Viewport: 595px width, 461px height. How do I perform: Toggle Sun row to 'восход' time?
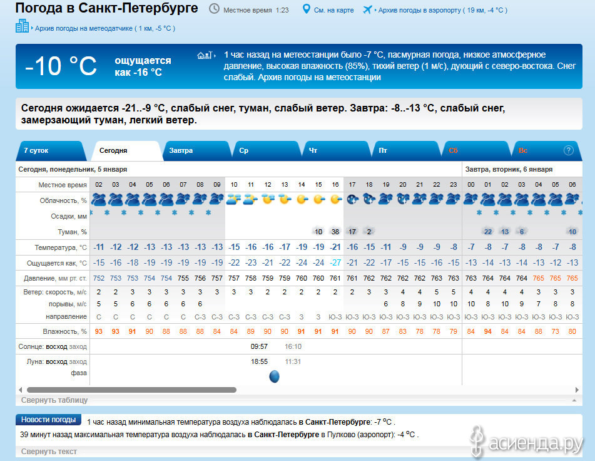pos(57,346)
